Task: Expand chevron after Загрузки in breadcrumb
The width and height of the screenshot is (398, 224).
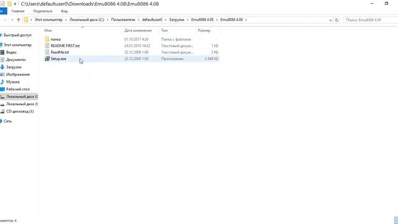Action: pyautogui.click(x=188, y=19)
